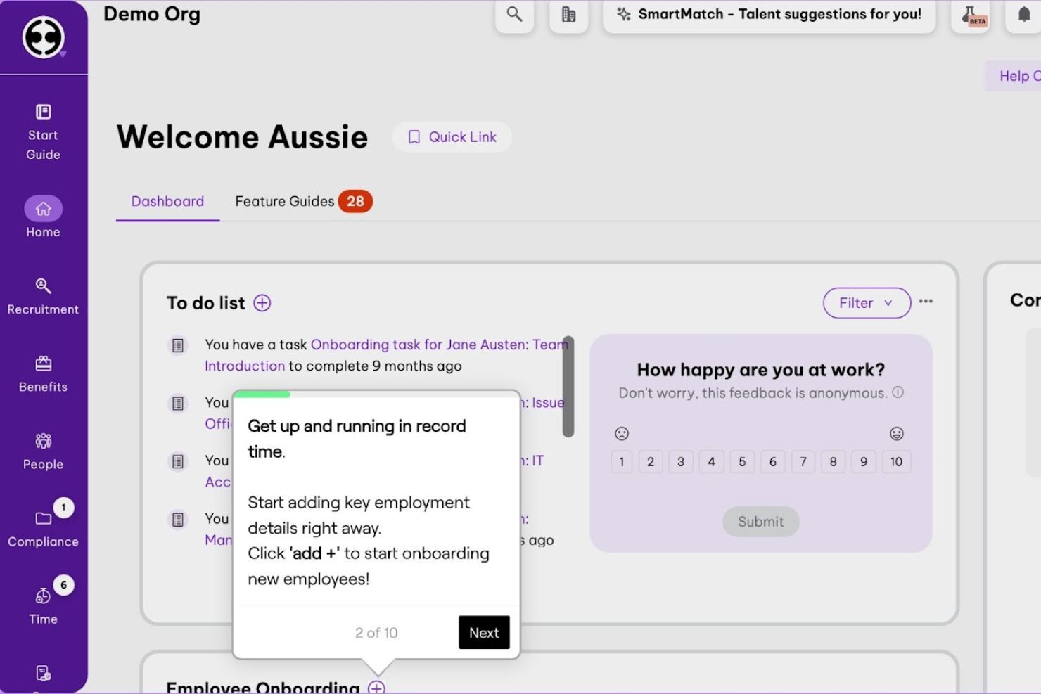
Task: Select happiness rating 7
Action: click(x=803, y=461)
